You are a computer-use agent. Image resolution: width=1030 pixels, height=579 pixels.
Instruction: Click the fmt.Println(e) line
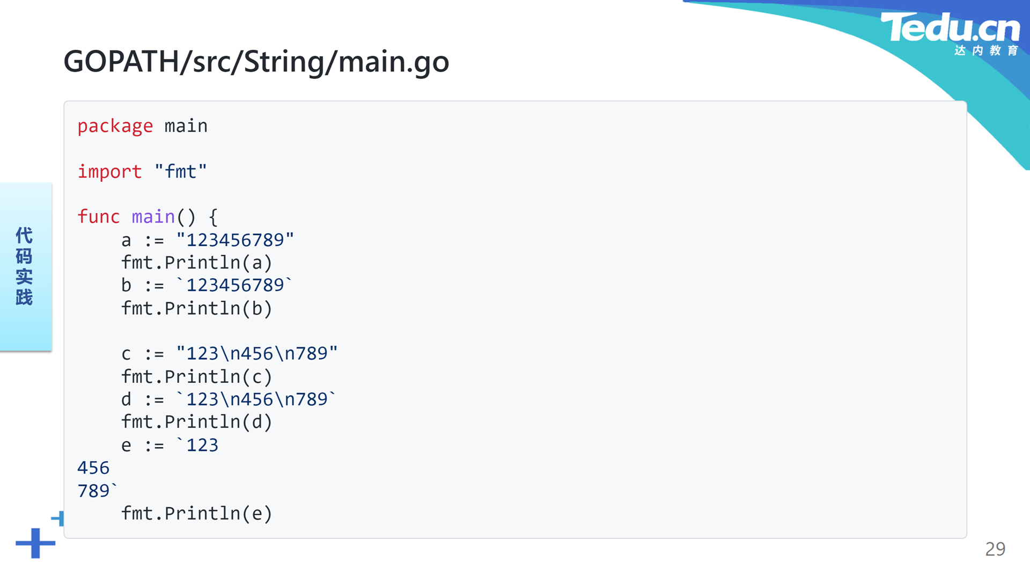coord(197,514)
